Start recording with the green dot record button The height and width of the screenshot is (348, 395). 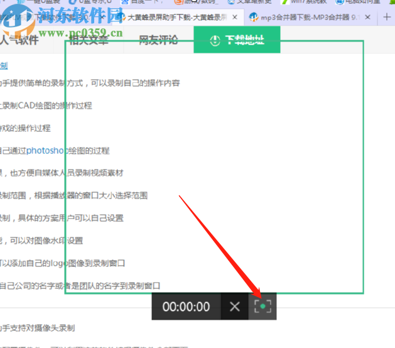pos(262,307)
